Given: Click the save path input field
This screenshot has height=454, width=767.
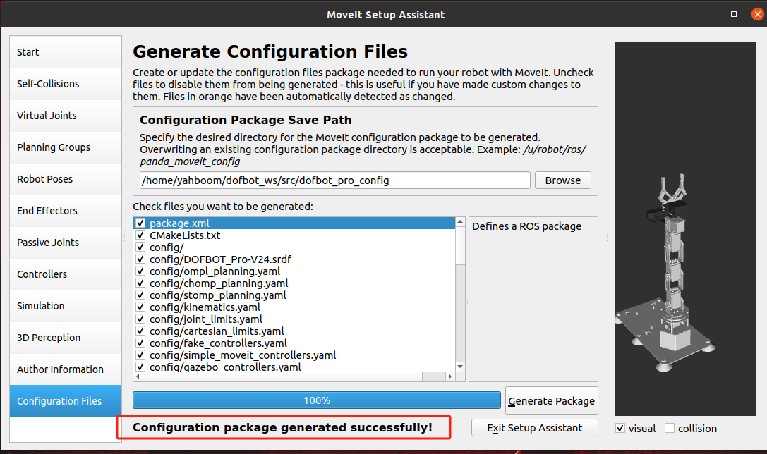Looking at the screenshot, I should (x=334, y=180).
